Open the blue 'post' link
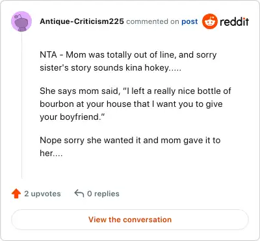Image resolution: width=260 pixels, height=241 pixels. coord(190,21)
